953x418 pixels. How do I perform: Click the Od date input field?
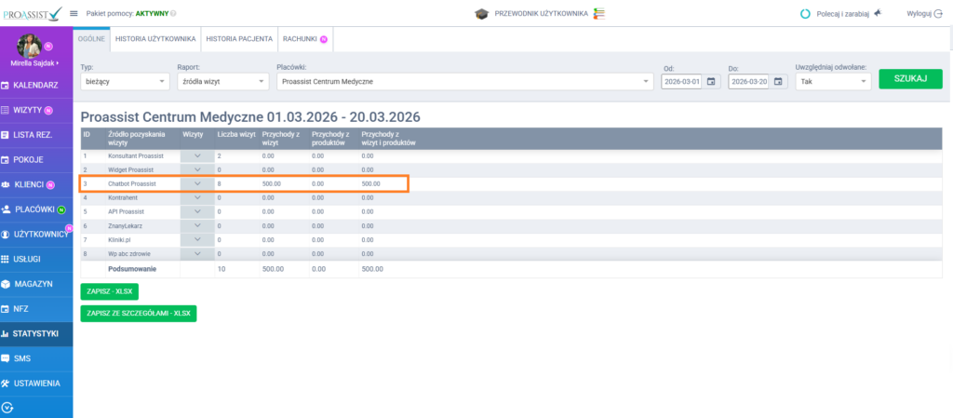pyautogui.click(x=681, y=82)
